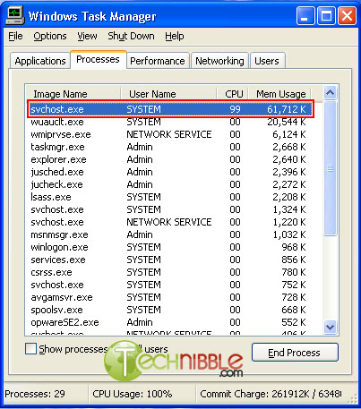Open the View menu

tap(87, 36)
